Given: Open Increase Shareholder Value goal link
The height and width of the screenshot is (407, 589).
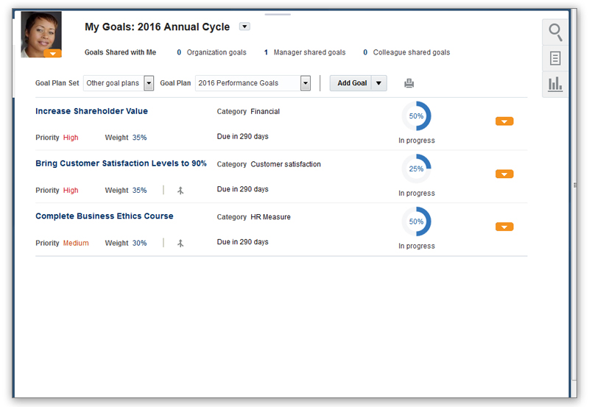Looking at the screenshot, I should (x=91, y=111).
